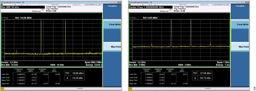Click marker 2 peak on left window trace
The image size is (256, 91).
[x=41, y=20]
